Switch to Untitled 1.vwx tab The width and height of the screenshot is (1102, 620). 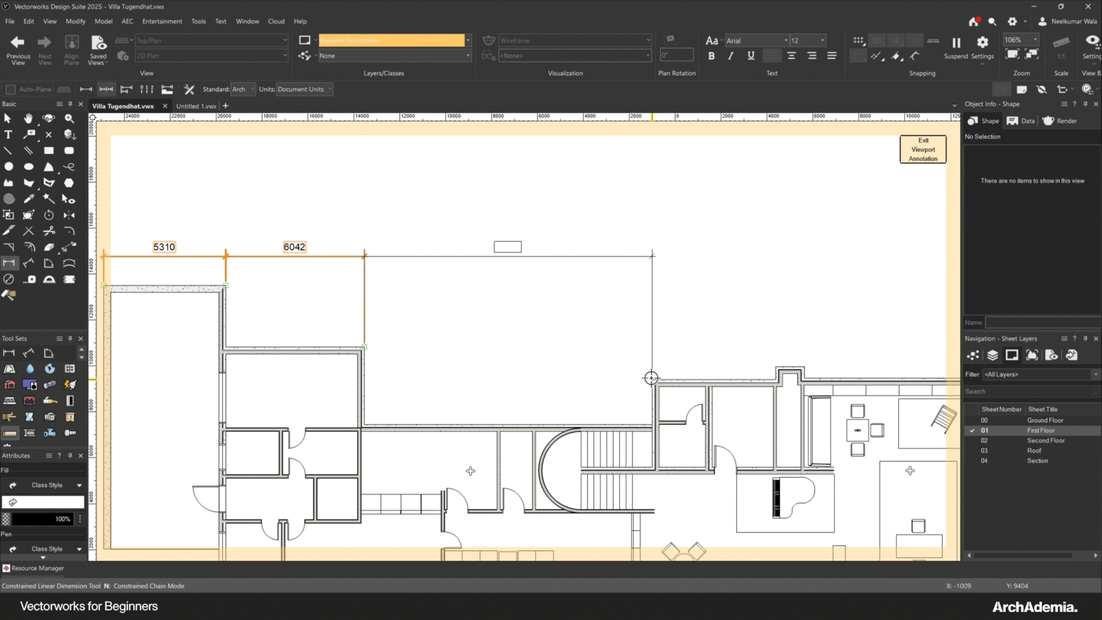196,106
